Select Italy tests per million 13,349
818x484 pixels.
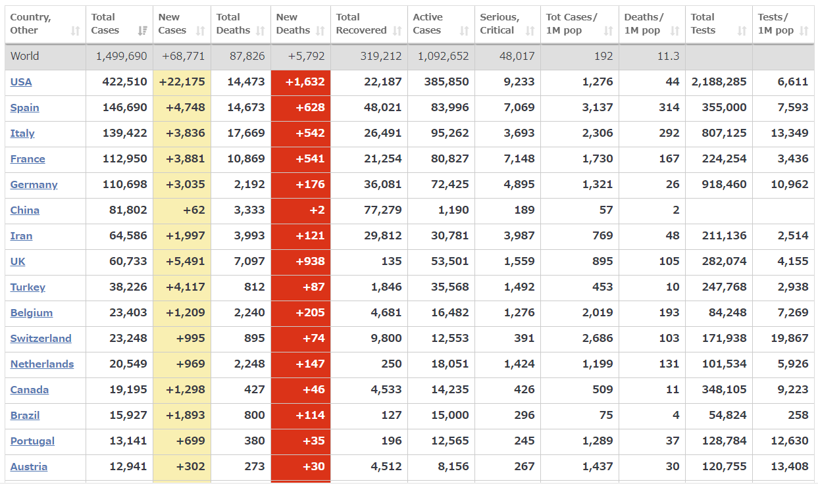point(790,133)
